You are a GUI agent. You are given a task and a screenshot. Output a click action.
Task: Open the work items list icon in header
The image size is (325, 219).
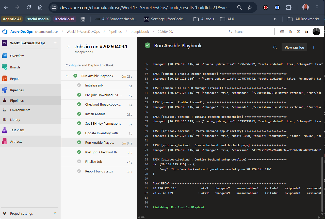click(282, 32)
